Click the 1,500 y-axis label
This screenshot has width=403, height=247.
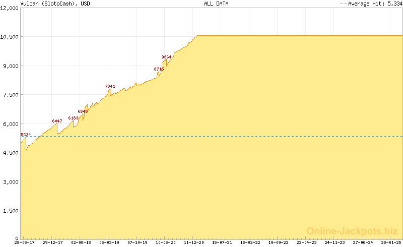pyautogui.click(x=11, y=210)
